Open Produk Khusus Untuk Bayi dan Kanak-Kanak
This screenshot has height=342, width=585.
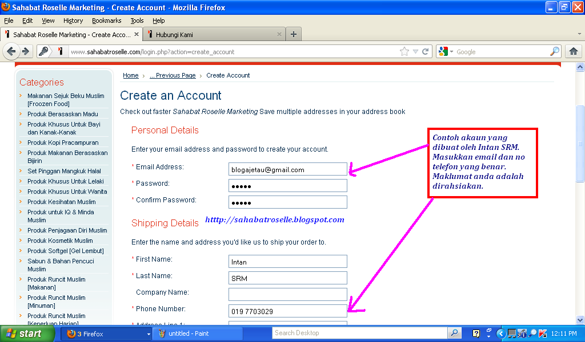pyautogui.click(x=64, y=128)
